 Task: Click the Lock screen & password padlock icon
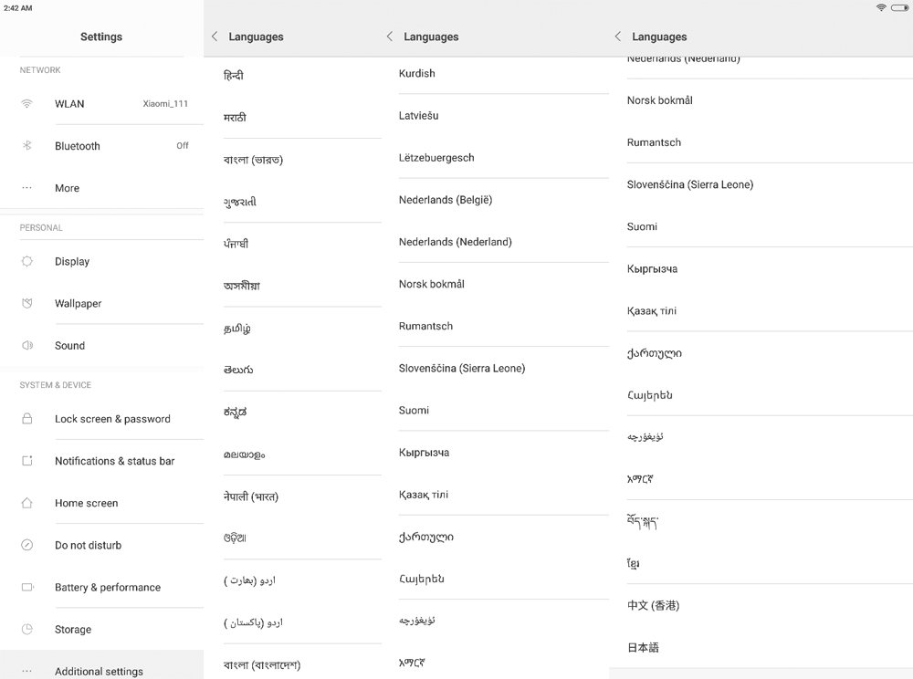click(28, 418)
